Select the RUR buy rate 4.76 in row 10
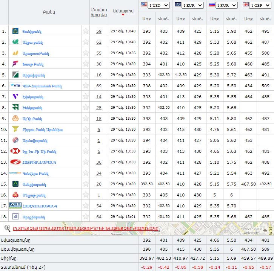The width and height of the screenshot is (274, 271). (214, 129)
